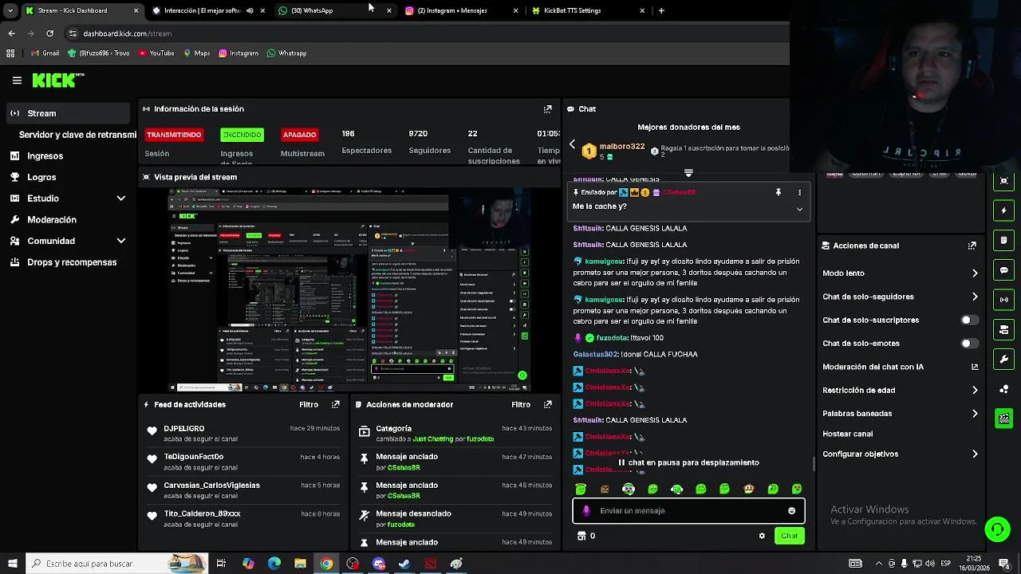Viewport: 1021px width, 574px height.
Task: Toggle Chat de solo-suscriptores switch
Action: (969, 320)
